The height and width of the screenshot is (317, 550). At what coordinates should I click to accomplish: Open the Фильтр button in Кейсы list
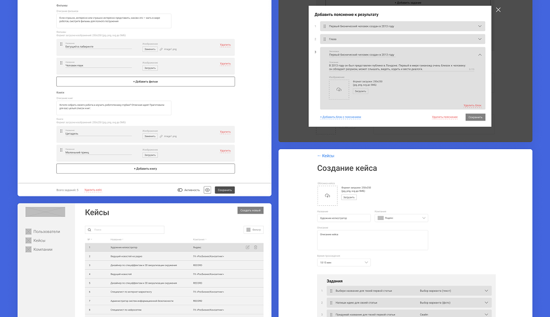(253, 230)
